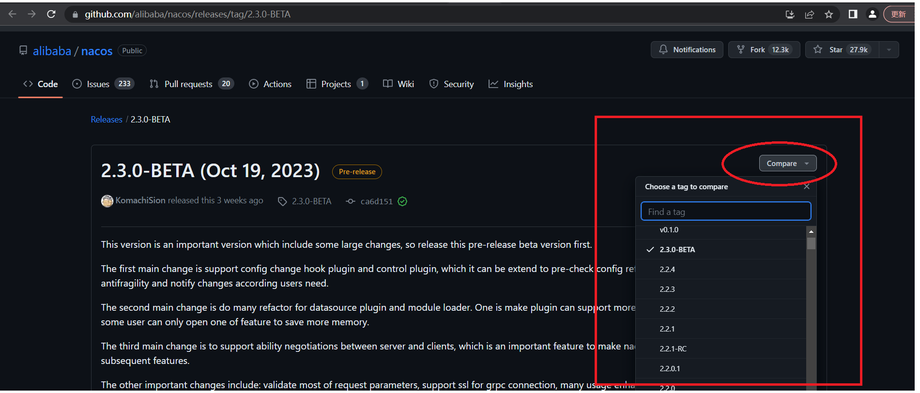
Task: Toggle the Compare dropdown button
Action: (x=788, y=164)
